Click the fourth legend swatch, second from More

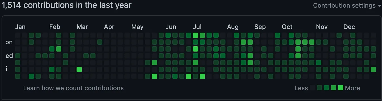[x=334, y=88]
